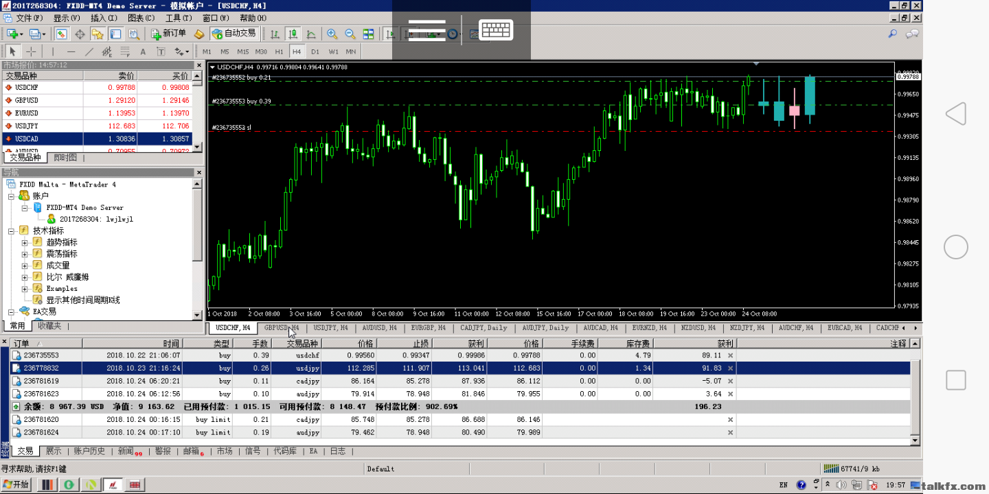Image resolution: width=989 pixels, height=494 pixels.
Task: Open the 插入(I) menu
Action: (x=104, y=18)
